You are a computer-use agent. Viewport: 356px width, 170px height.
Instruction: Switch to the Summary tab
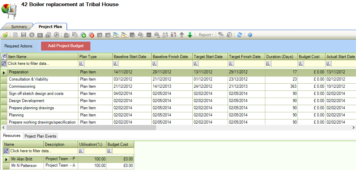pyautogui.click(x=19, y=27)
